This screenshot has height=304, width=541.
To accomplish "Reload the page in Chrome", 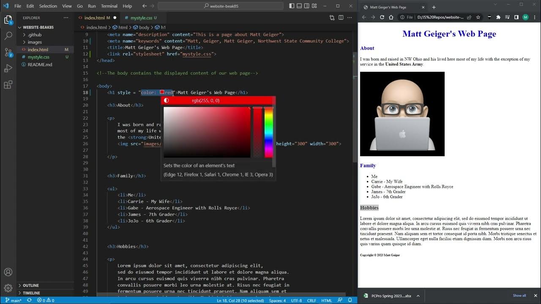I will coord(382,17).
